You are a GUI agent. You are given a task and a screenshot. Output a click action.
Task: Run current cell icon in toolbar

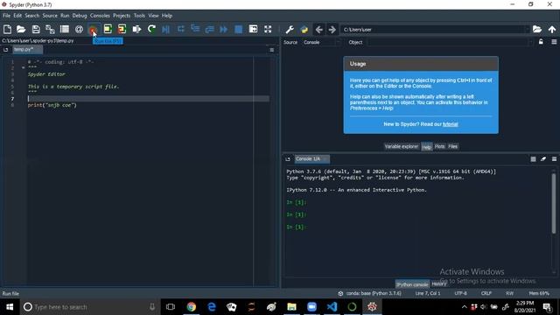(x=108, y=29)
